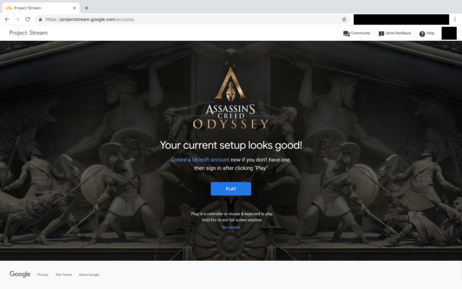The image size is (462, 289).
Task: Open Create a Ubisoft account link
Action: click(x=200, y=160)
